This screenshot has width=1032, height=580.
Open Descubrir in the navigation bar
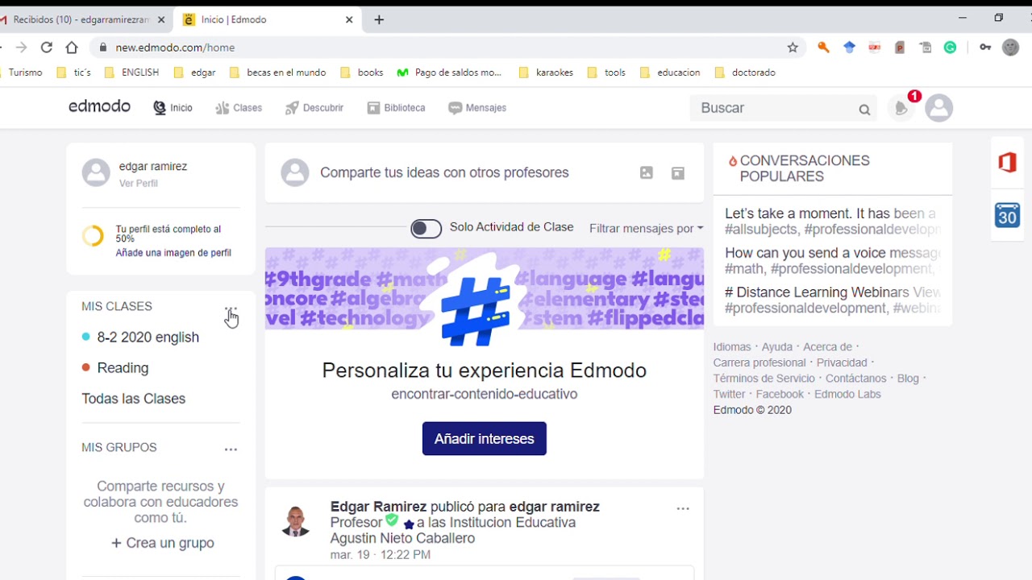(x=314, y=108)
